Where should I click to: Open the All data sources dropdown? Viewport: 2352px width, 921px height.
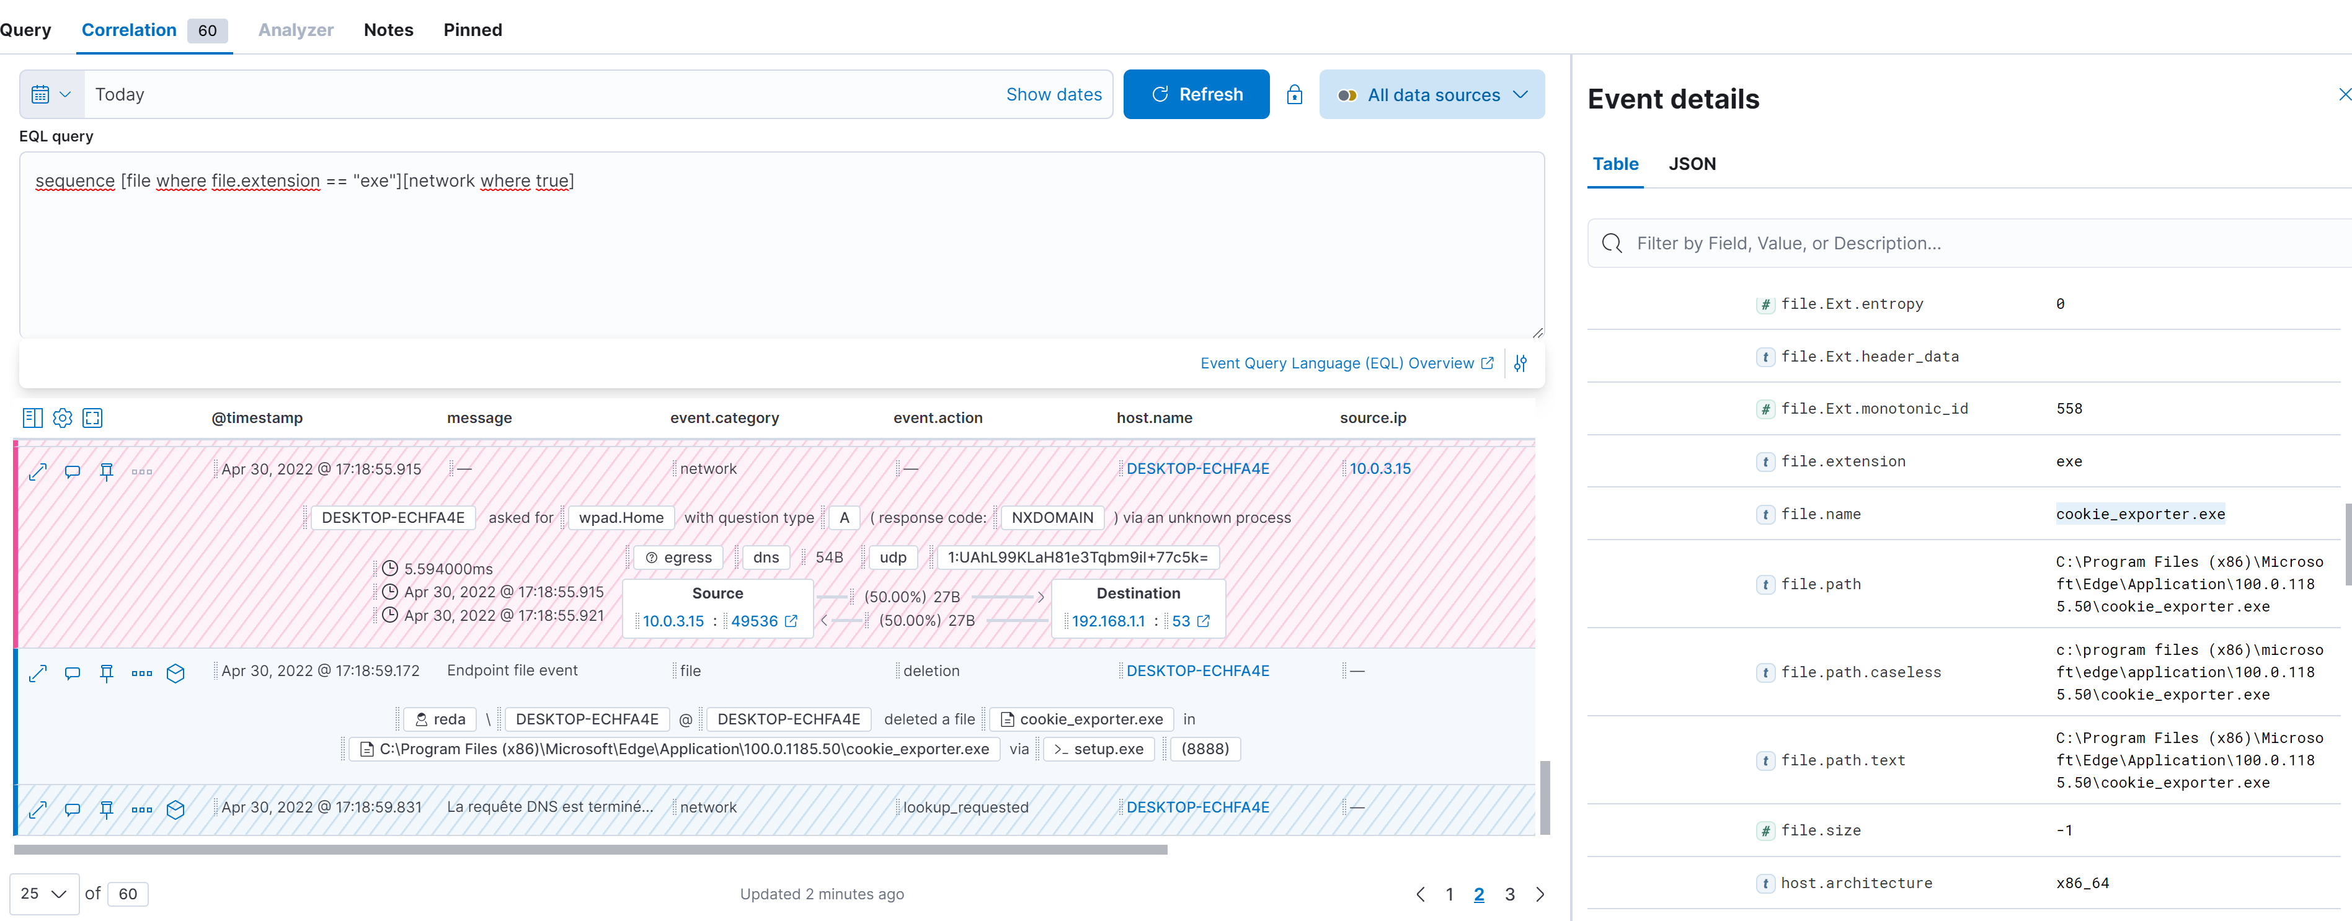coord(1432,95)
